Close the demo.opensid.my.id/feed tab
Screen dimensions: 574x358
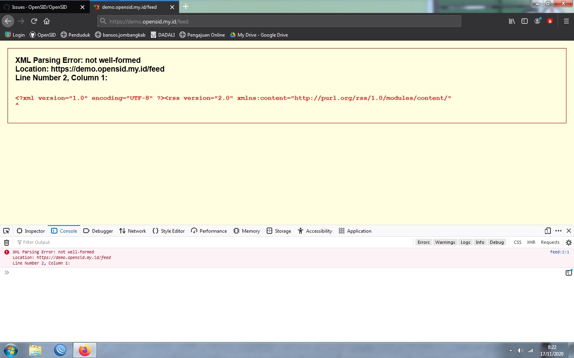click(x=172, y=7)
